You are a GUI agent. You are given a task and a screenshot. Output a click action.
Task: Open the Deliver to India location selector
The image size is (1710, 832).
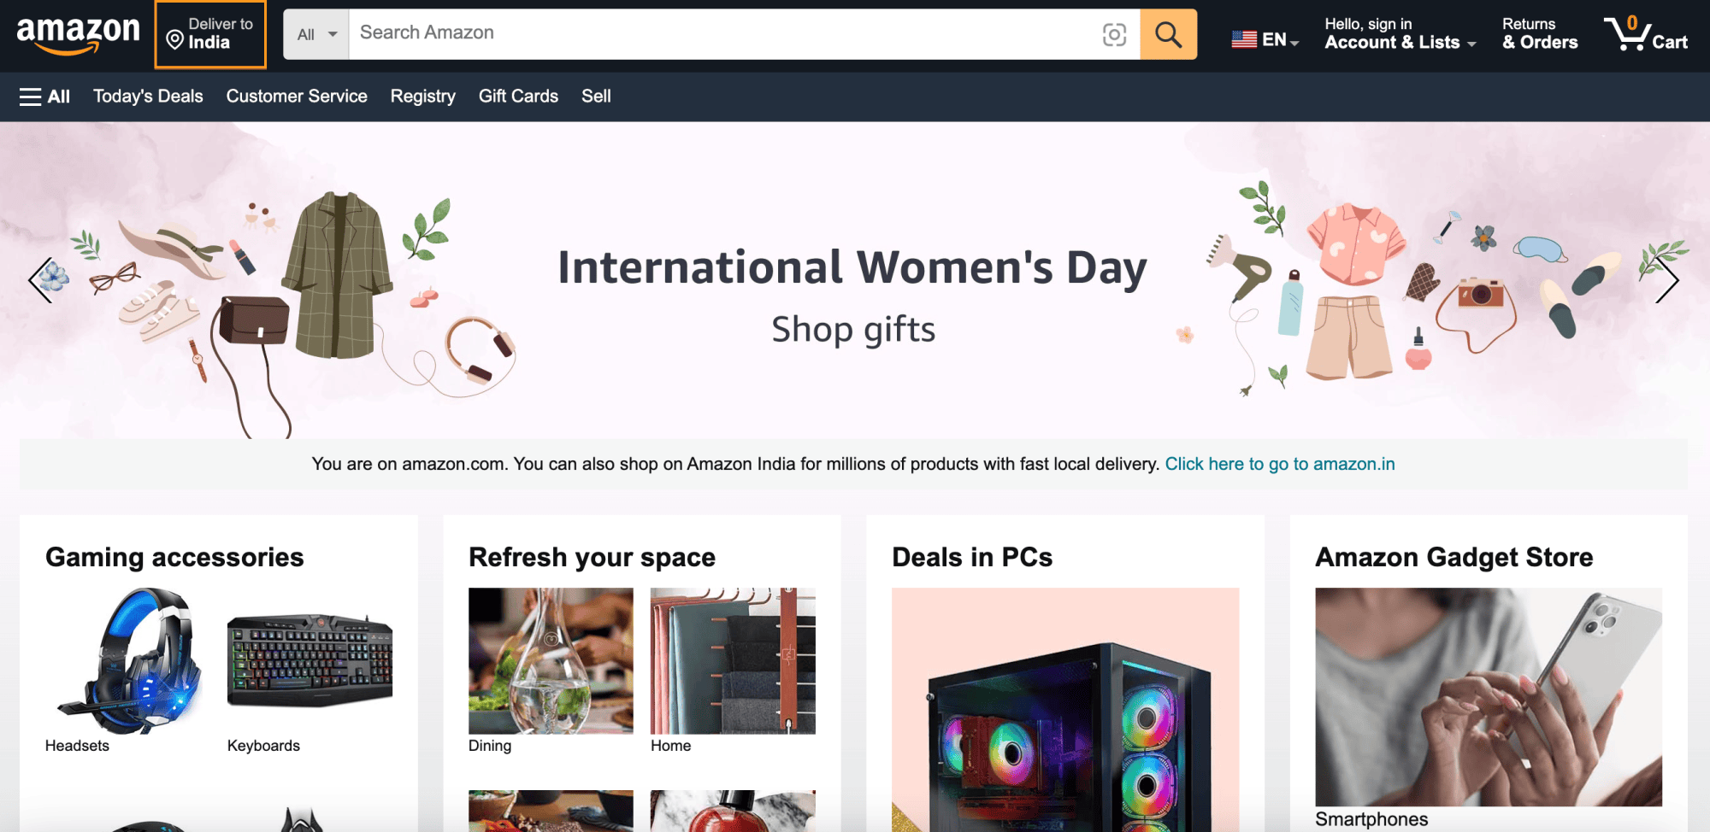click(x=210, y=34)
